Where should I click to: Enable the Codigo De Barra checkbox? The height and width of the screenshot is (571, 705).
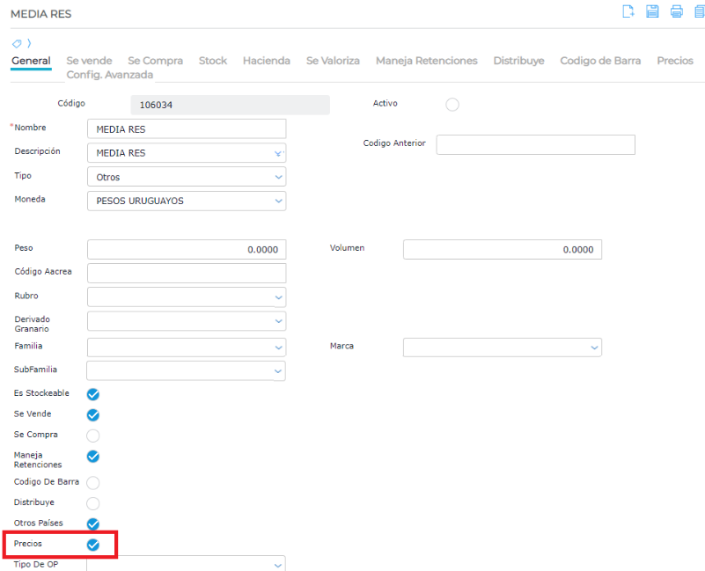coord(93,483)
